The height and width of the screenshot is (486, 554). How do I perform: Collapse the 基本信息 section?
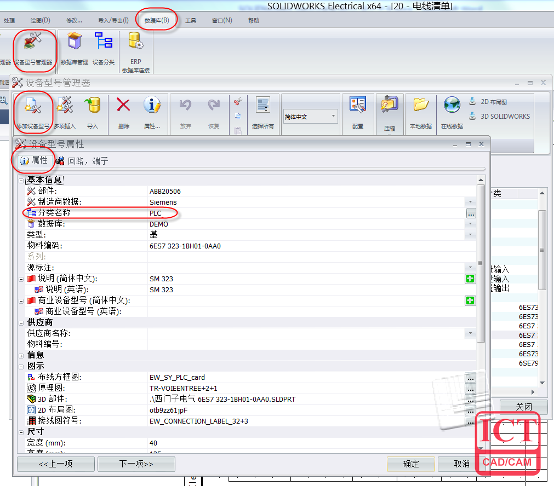[x=20, y=180]
